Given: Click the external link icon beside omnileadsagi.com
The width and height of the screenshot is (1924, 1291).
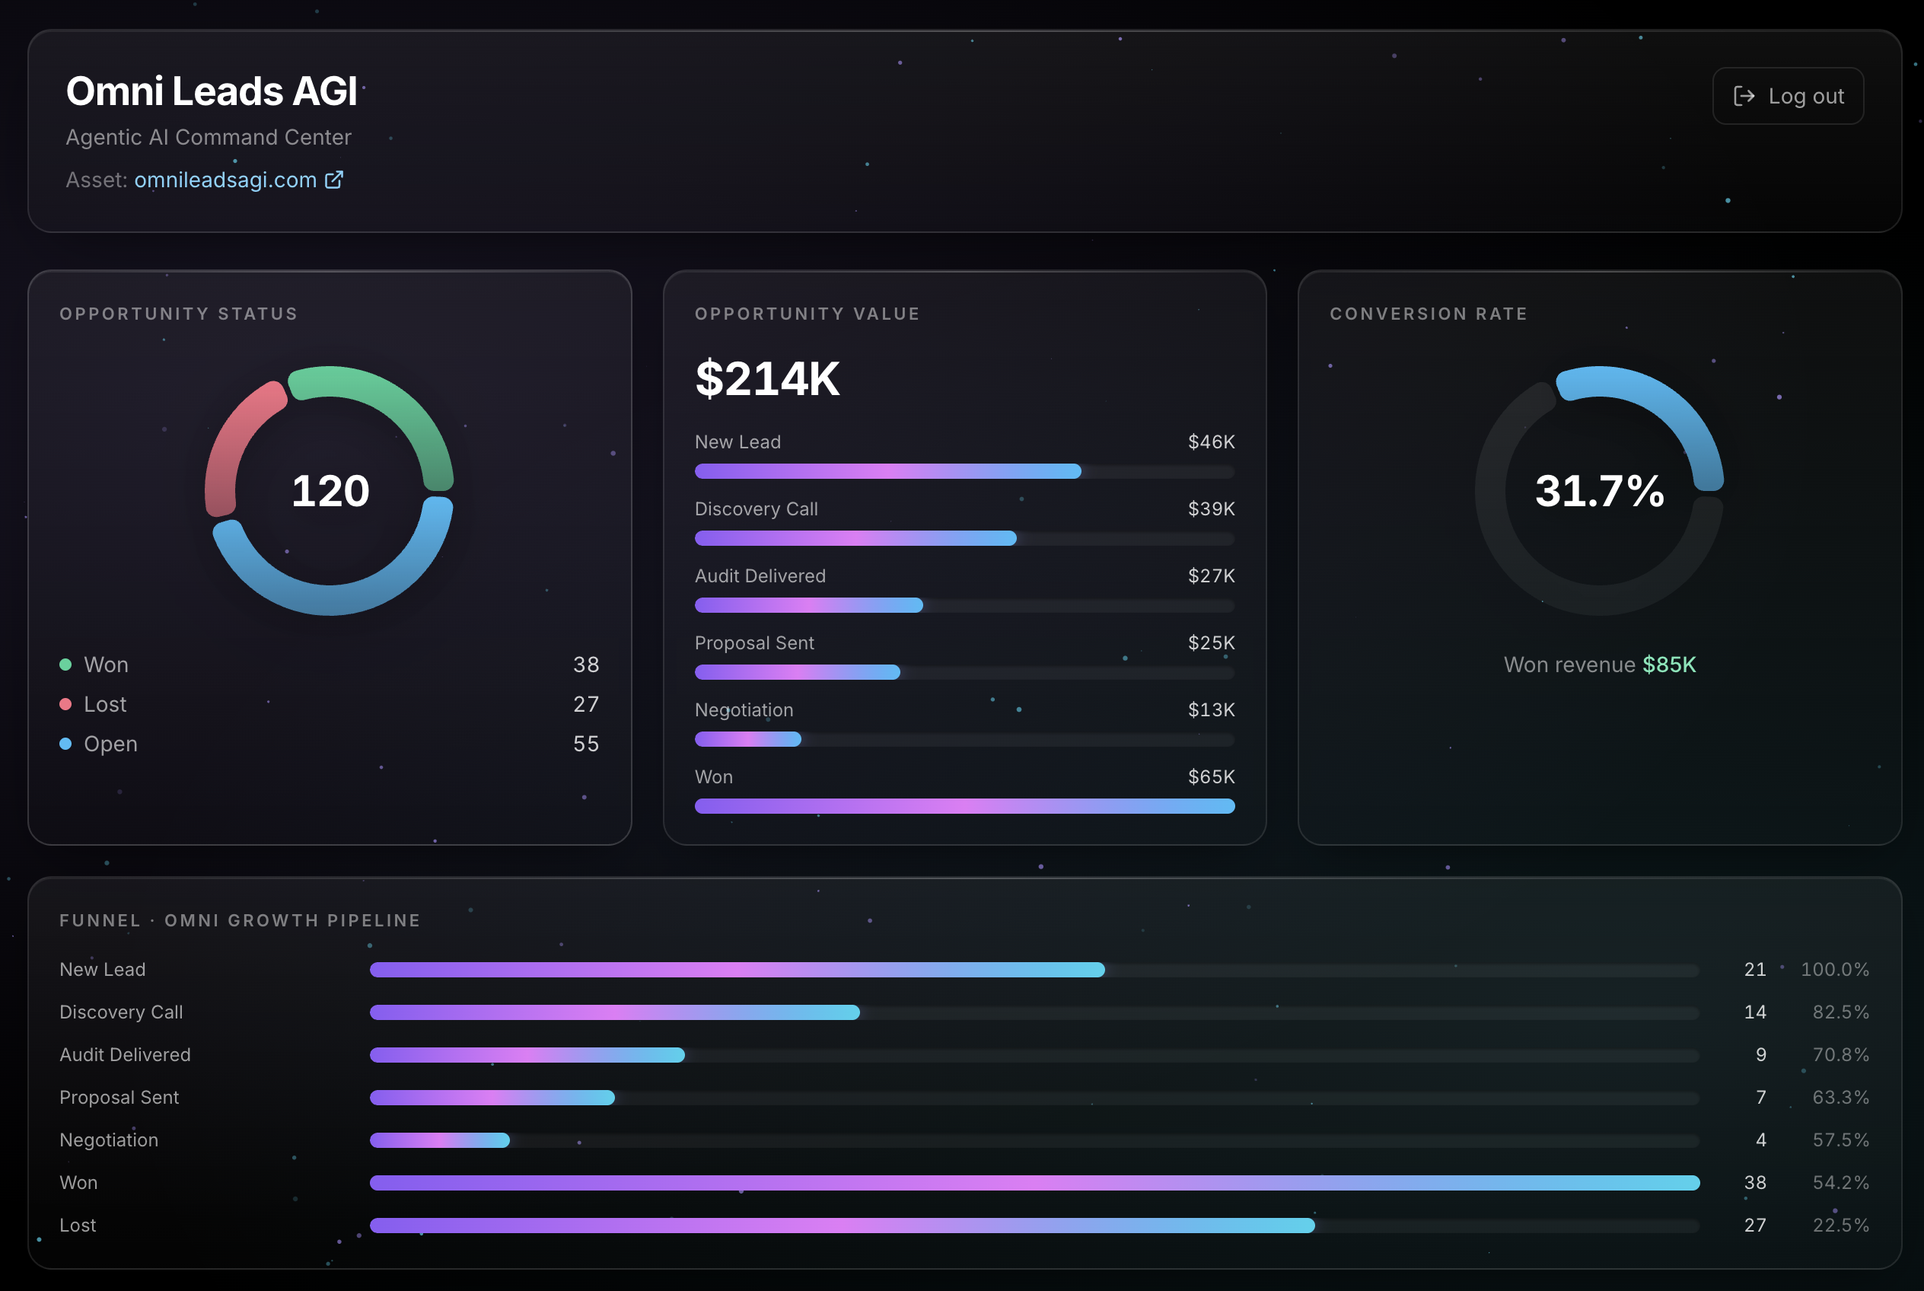Looking at the screenshot, I should [333, 180].
